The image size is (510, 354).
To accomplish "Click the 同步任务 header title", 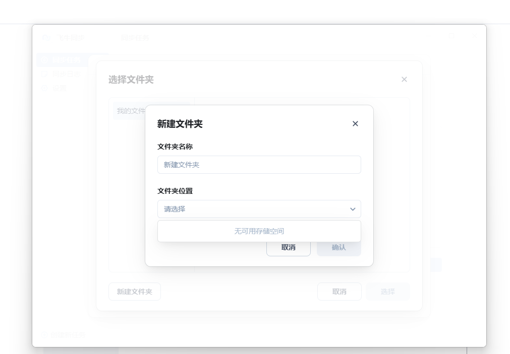I will pos(135,38).
